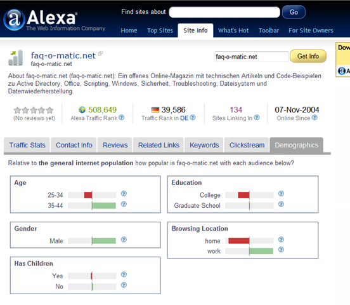Image resolution: width=350 pixels, height=305 pixels.
Task: Click the 508,649 traffic rank number
Action: point(102,110)
